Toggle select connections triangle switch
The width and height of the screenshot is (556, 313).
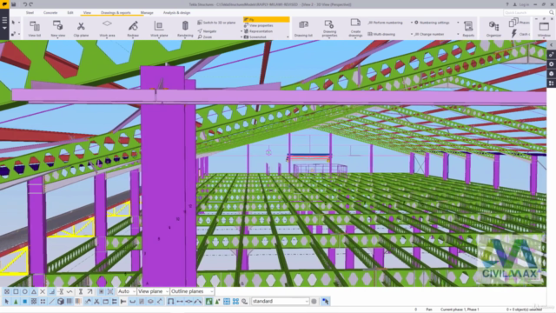[16, 302]
